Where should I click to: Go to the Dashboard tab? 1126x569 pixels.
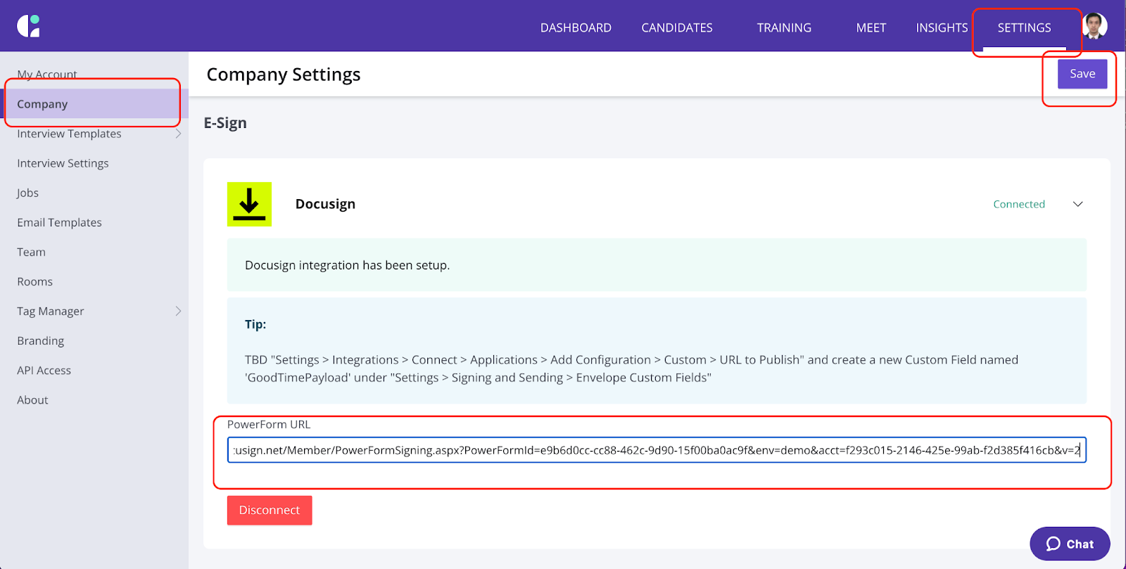(576, 27)
